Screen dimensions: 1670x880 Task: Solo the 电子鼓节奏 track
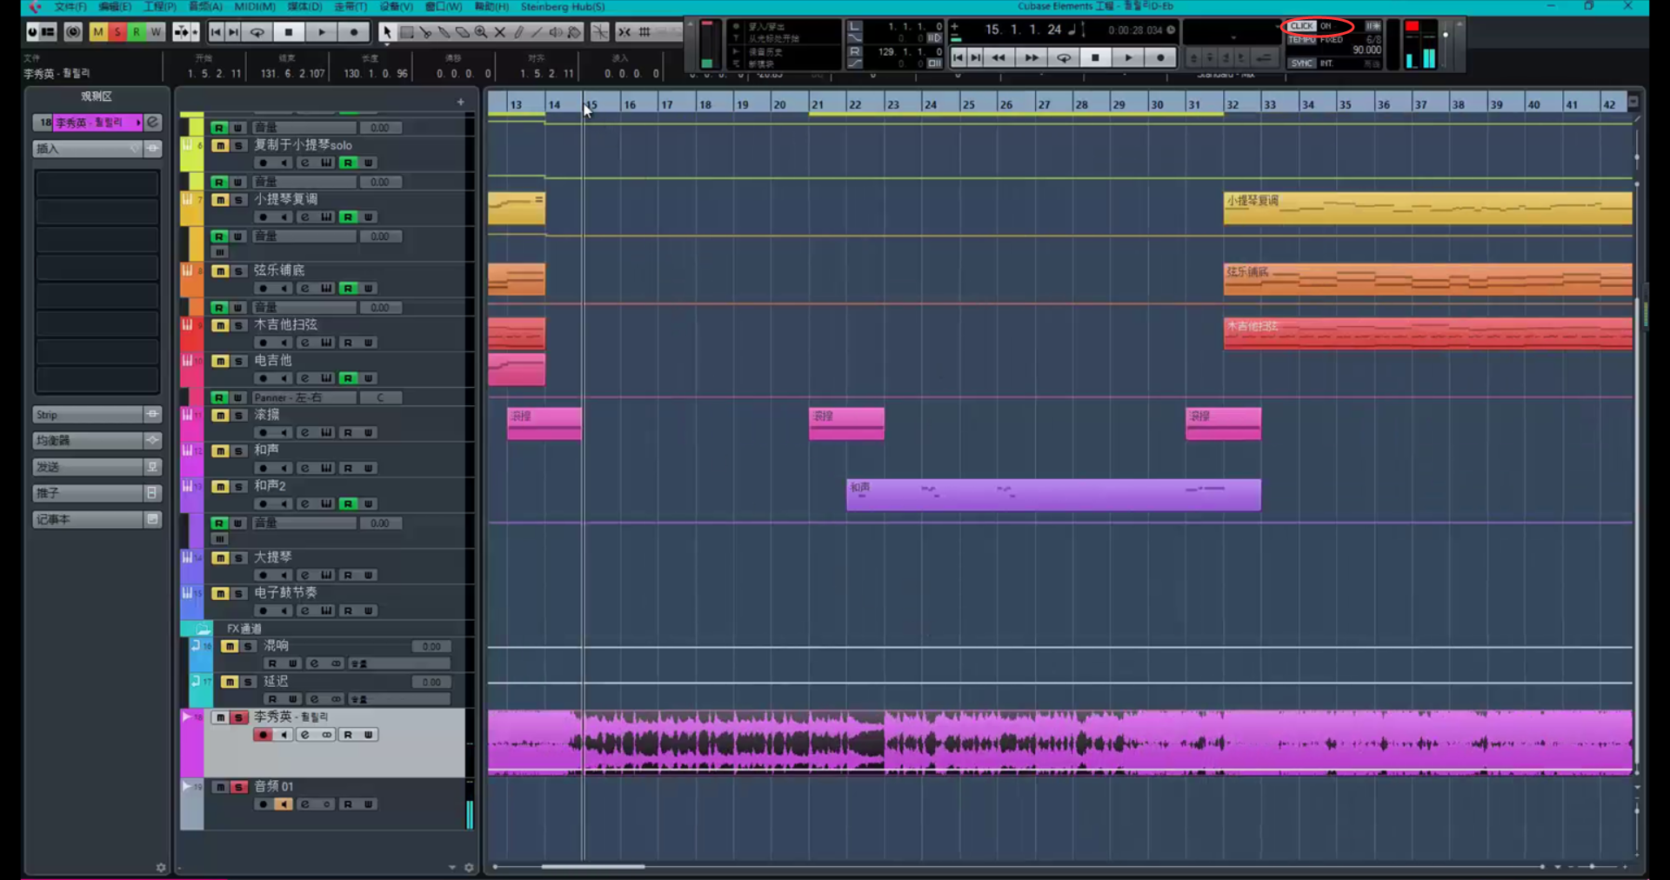pyautogui.click(x=238, y=594)
